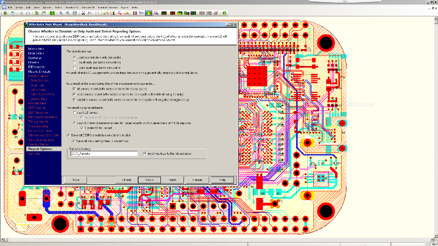Click the fit-to-window zoom icon
The image size is (438, 246).
75,13
